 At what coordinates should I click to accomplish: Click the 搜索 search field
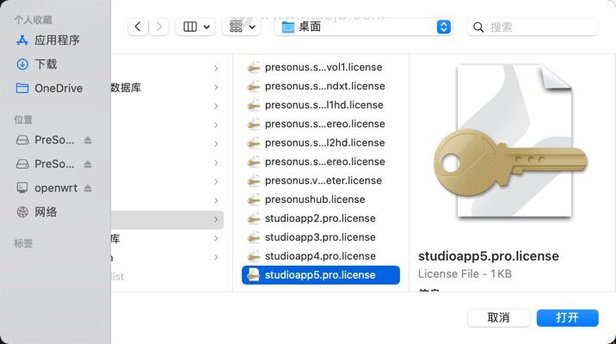(x=533, y=28)
